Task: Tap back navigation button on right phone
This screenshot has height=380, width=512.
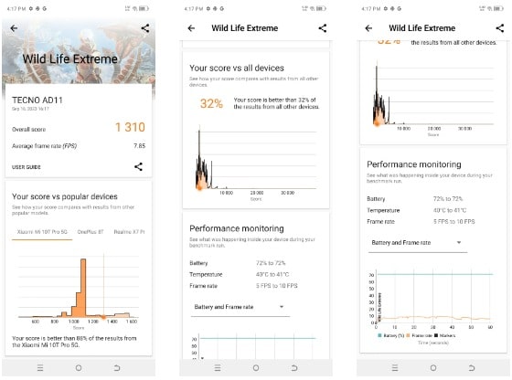Action: click(x=472, y=368)
